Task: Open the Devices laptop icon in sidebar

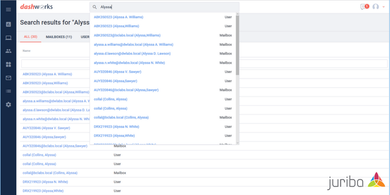Action: [8, 38]
